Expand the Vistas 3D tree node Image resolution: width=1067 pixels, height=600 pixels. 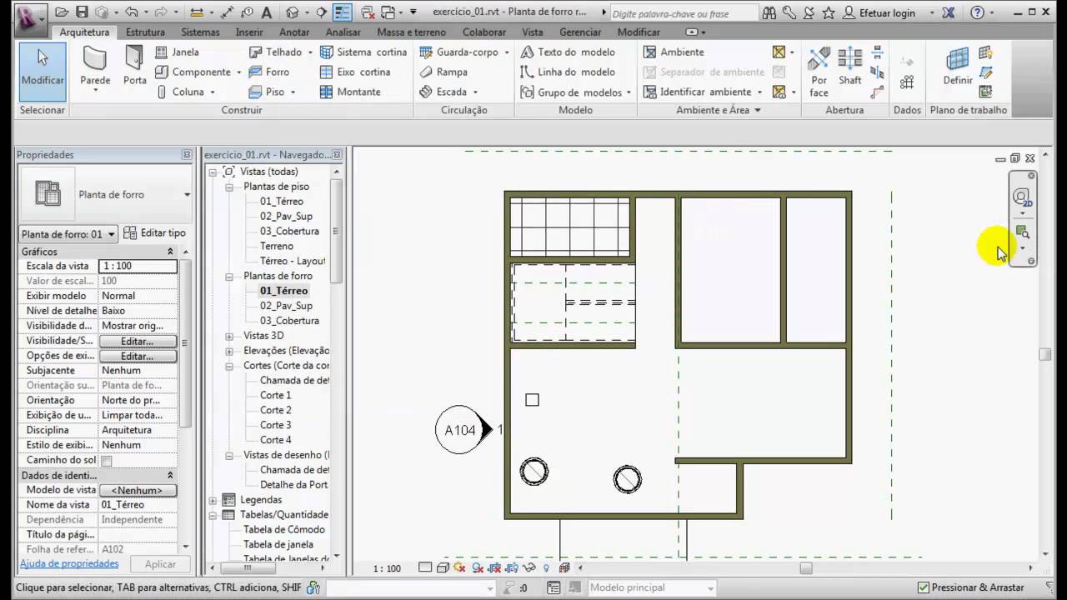229,336
